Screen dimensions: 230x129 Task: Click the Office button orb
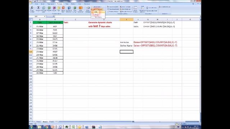(x=31, y=2)
